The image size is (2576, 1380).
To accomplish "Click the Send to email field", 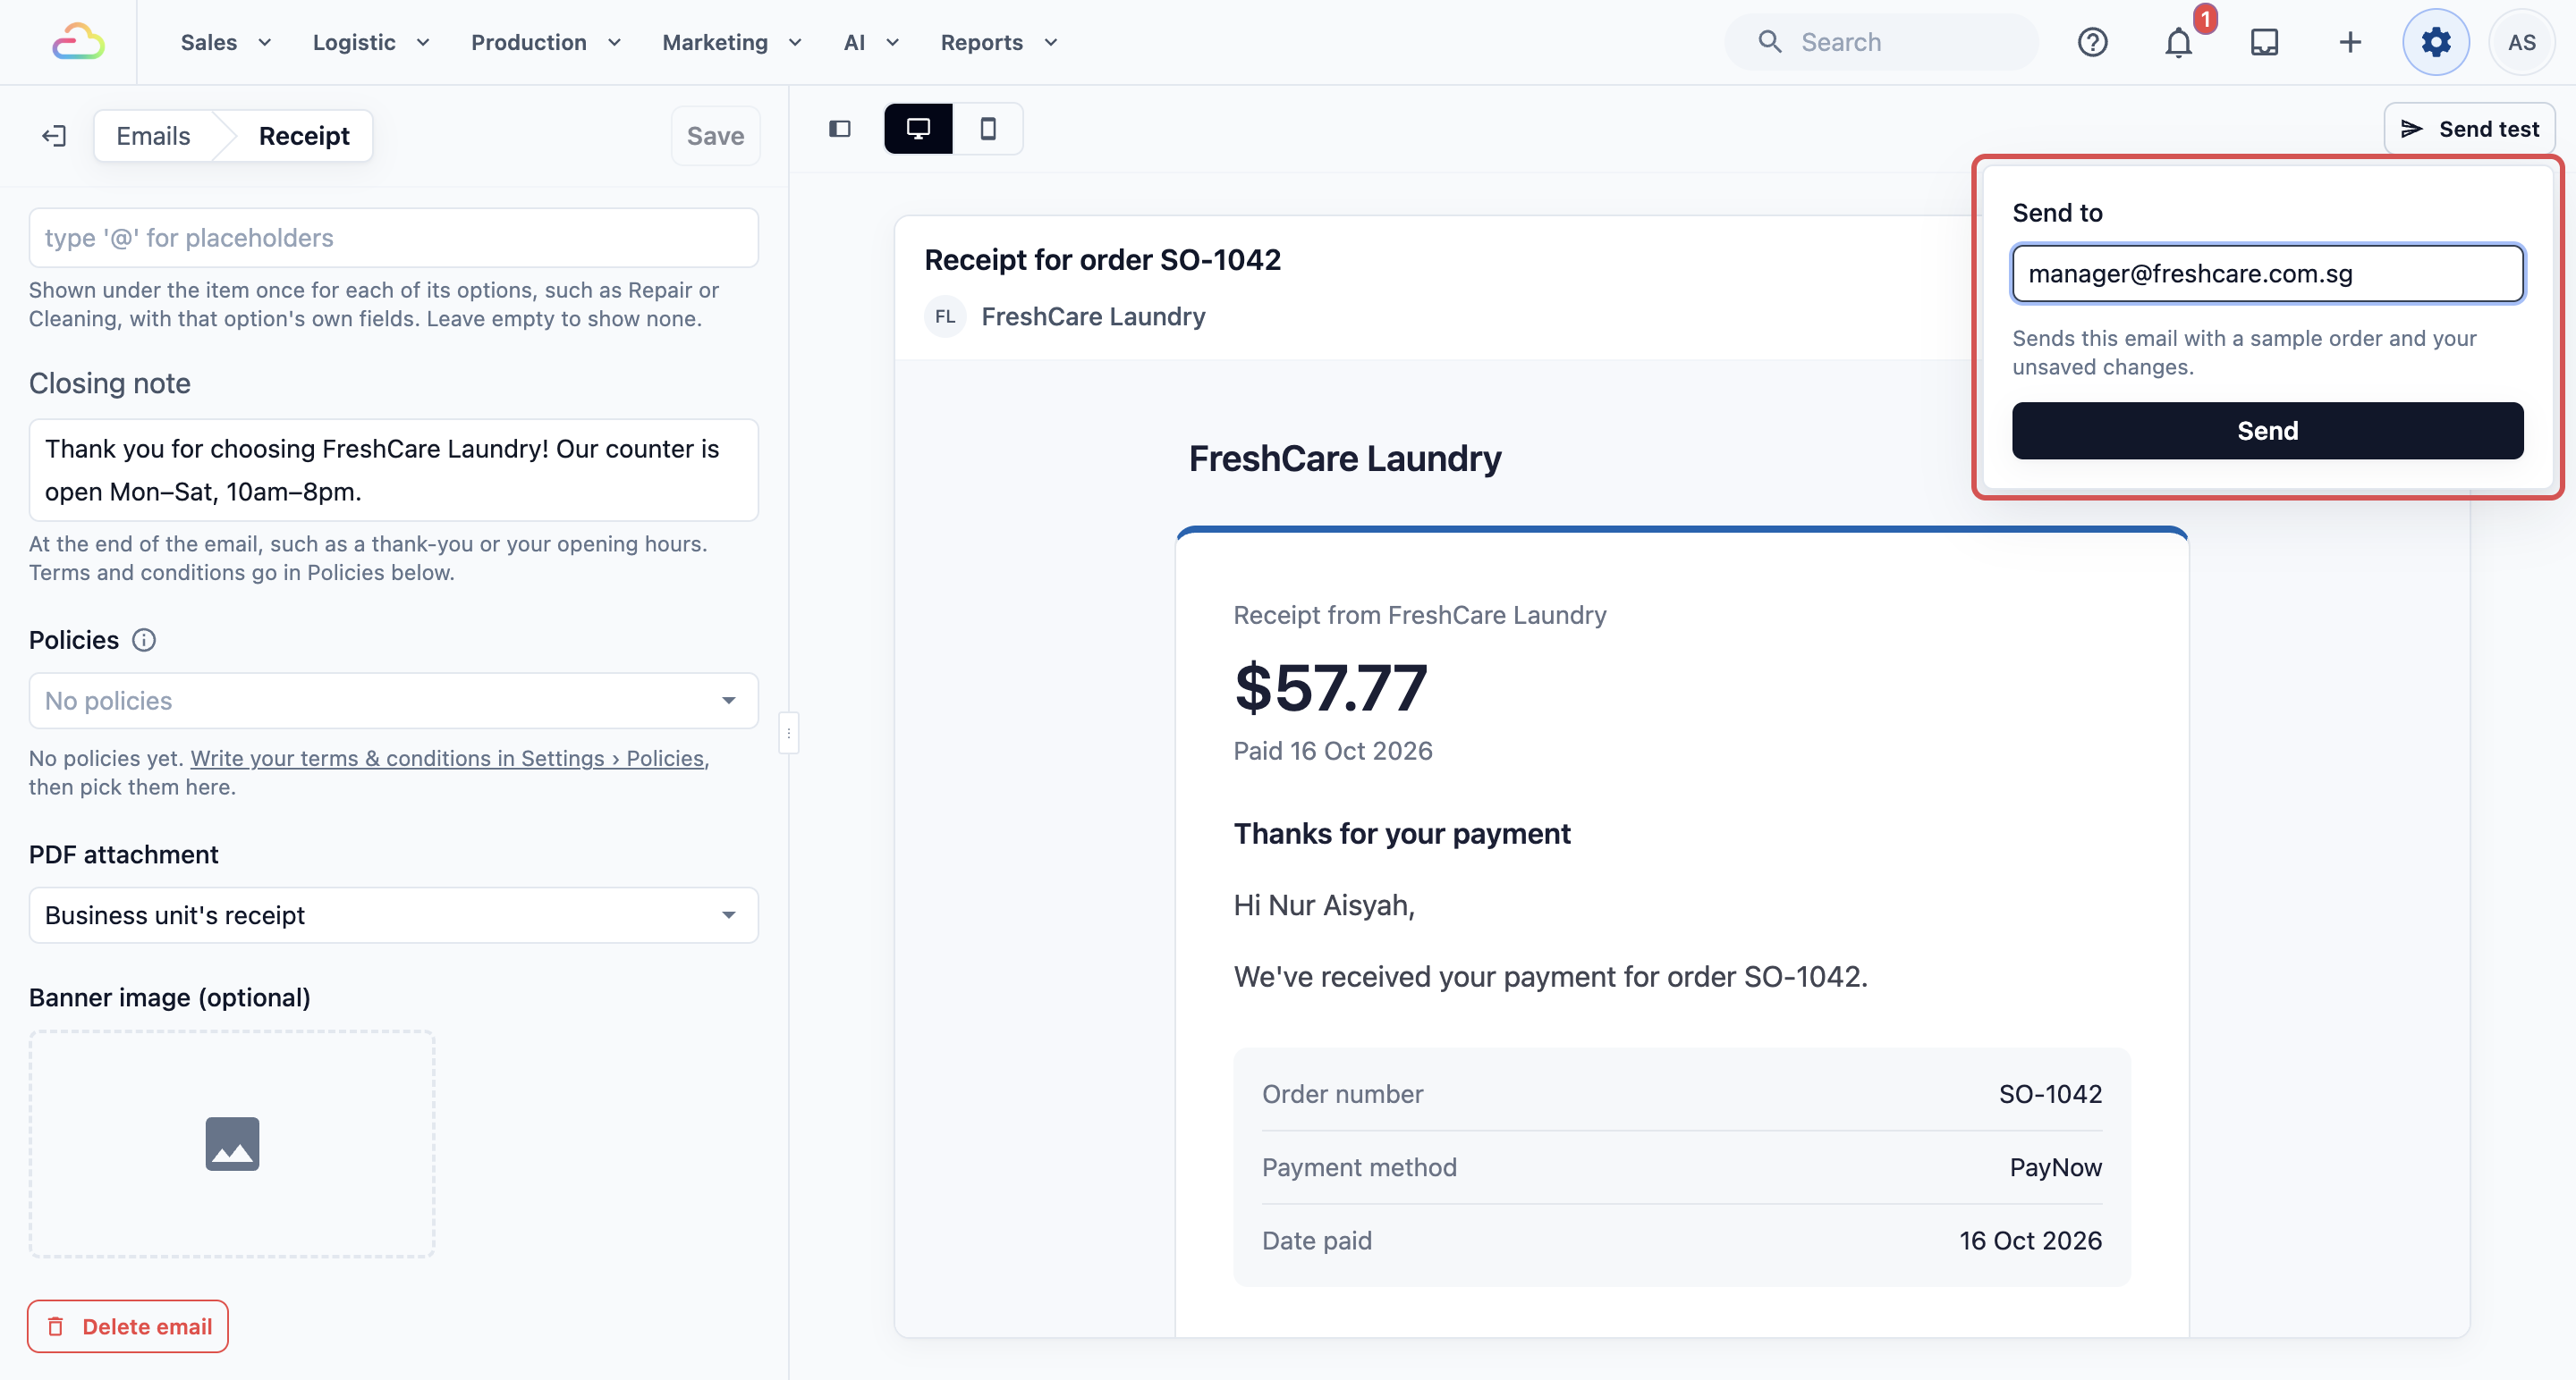I will click(x=2267, y=273).
